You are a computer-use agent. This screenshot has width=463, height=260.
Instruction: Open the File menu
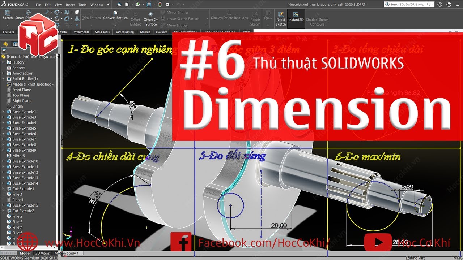point(38,5)
